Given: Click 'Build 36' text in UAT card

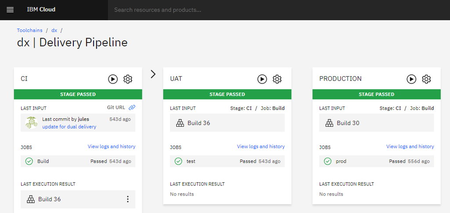Looking at the screenshot, I should pyautogui.click(x=199, y=123).
